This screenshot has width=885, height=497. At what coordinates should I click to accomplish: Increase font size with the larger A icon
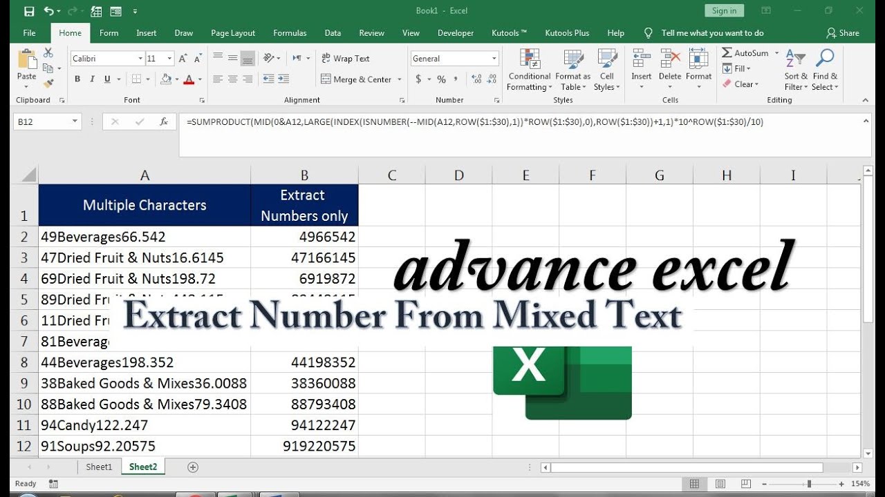[x=183, y=59]
